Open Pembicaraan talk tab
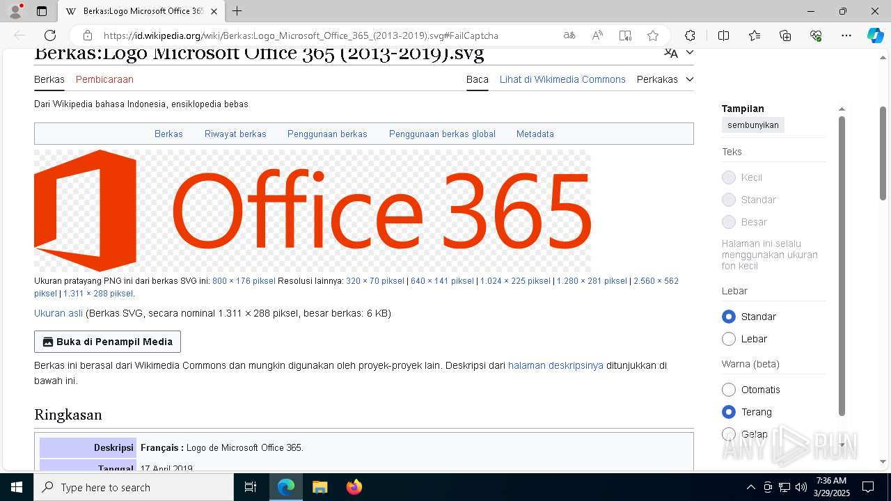Viewport: 891px width, 501px height. tap(104, 79)
